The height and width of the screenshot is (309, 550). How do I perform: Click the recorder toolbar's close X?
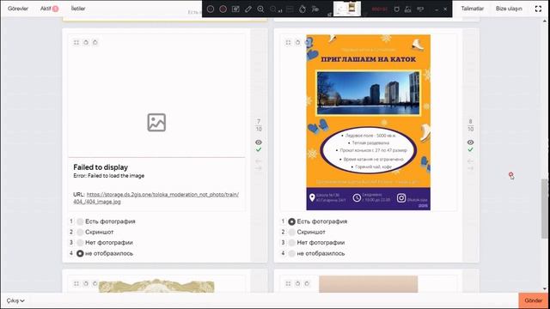tap(445, 9)
